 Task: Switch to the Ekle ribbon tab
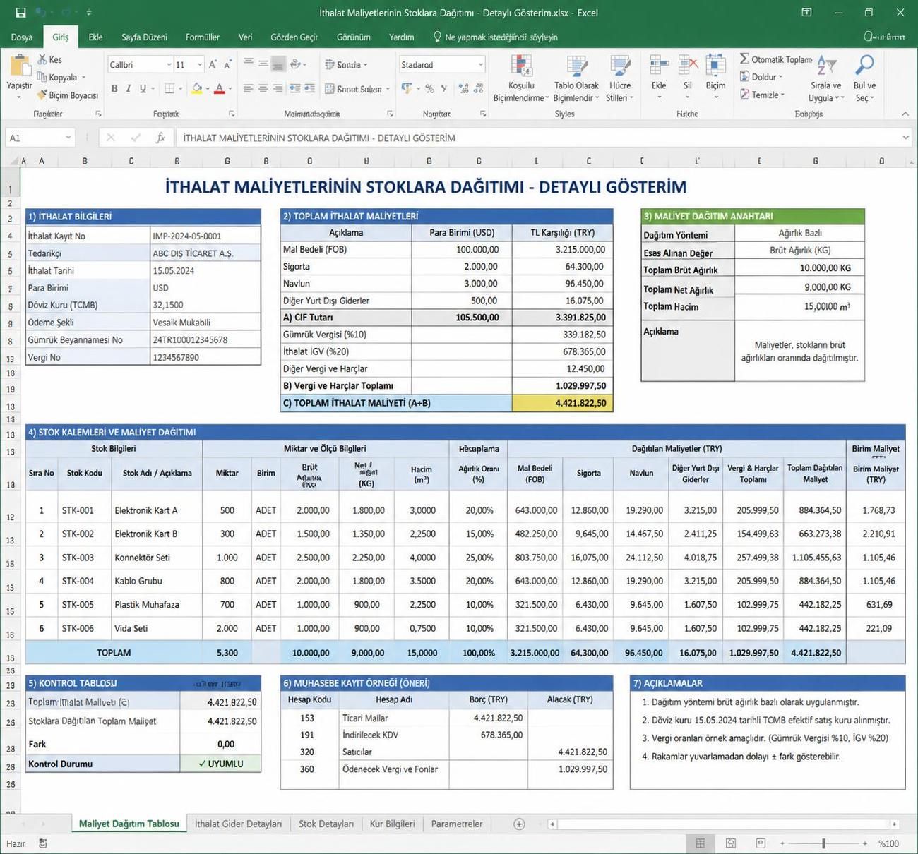pos(95,37)
